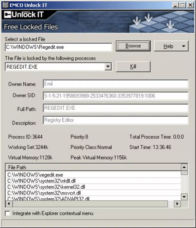
Task: Click the Start Time: 13:36:46 text
Action: 150,147
